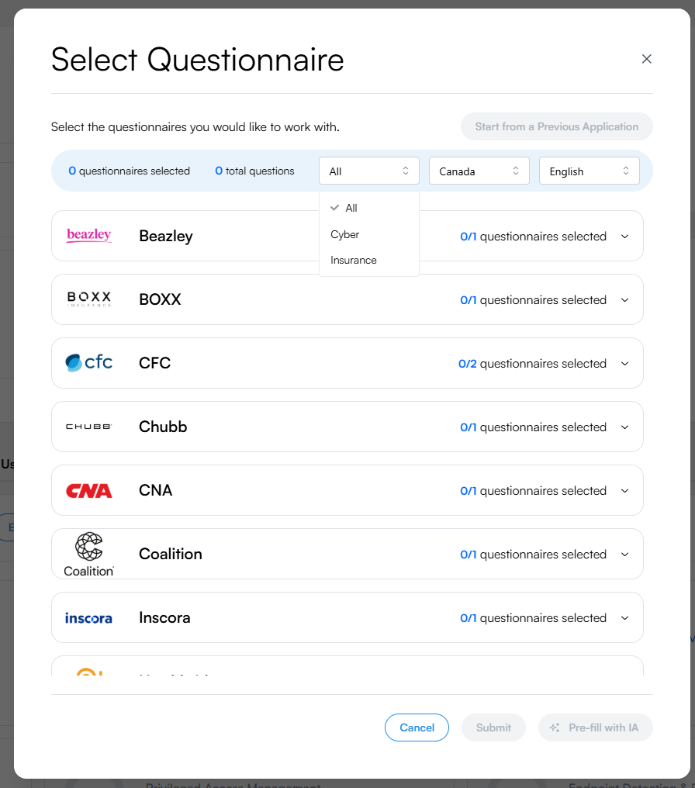Click the red CNA logo

pyautogui.click(x=88, y=490)
